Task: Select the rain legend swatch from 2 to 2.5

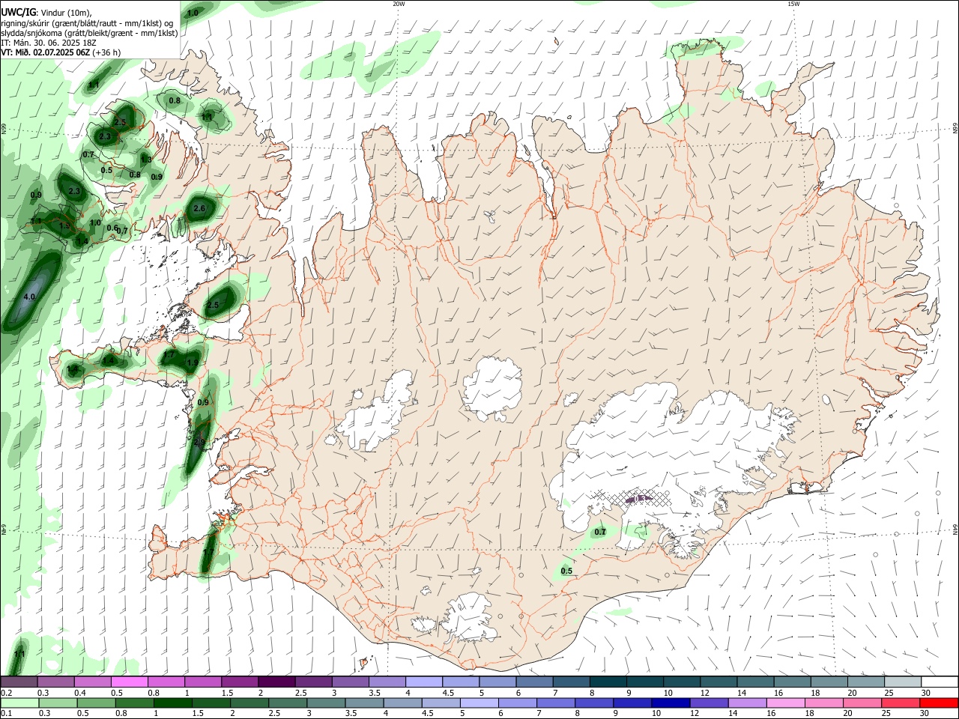Action: click(x=250, y=703)
